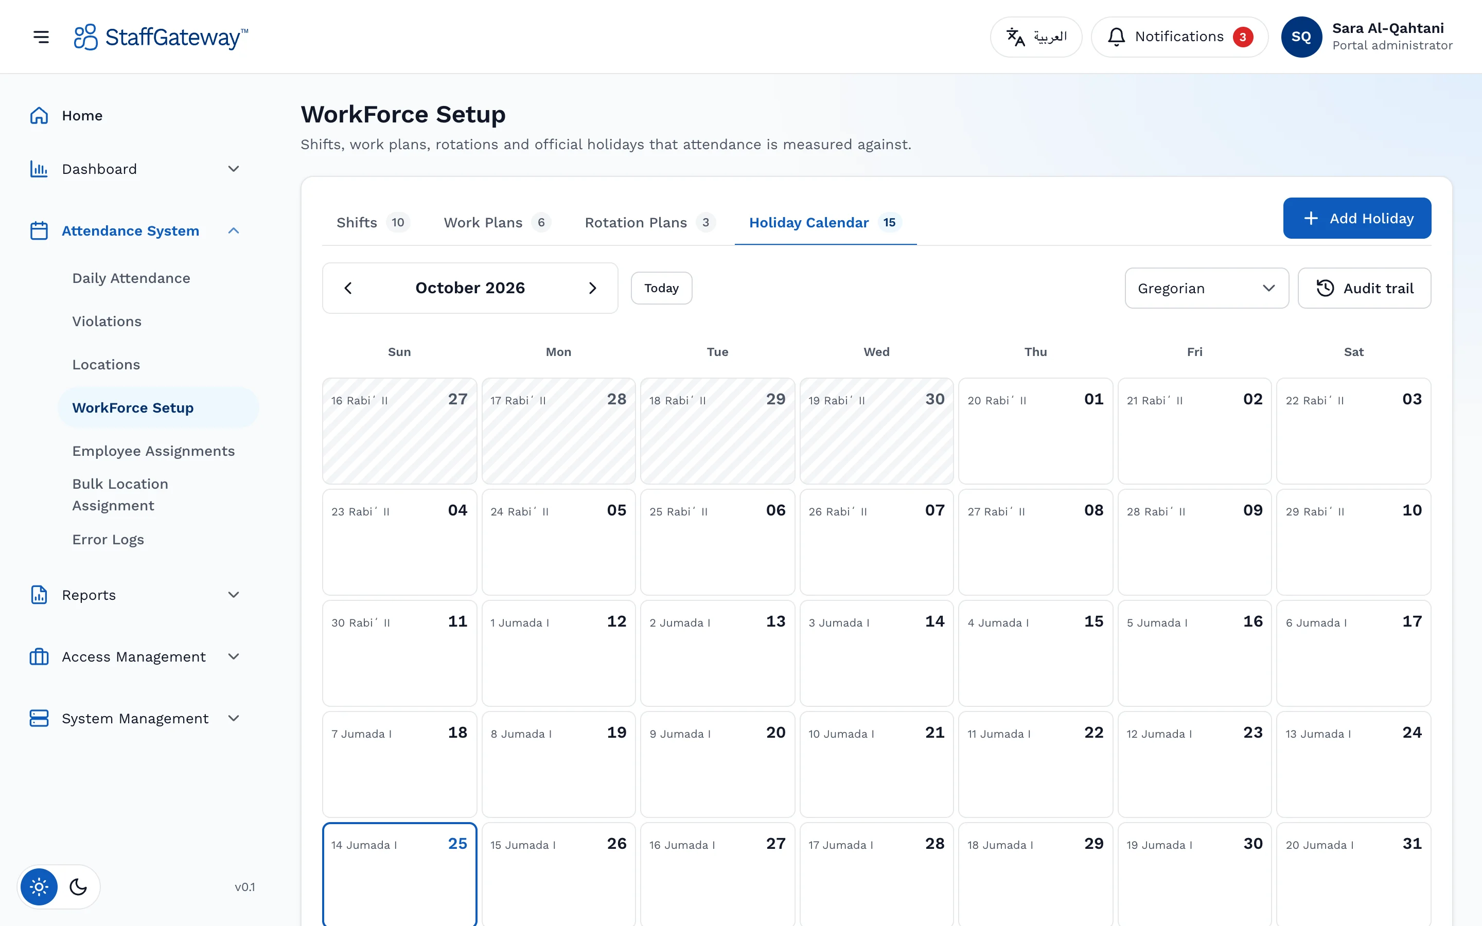
Task: Select the Holiday Calendar tab
Action: click(825, 223)
